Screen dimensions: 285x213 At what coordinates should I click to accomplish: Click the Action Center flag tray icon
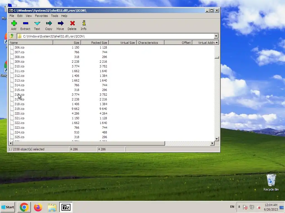tap(245, 207)
